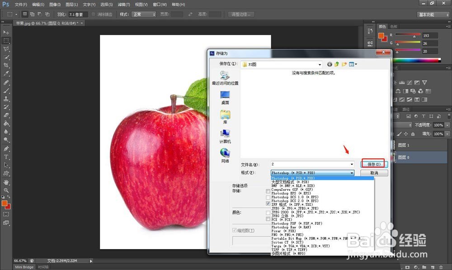The width and height of the screenshot is (452, 270).
Task: Click the foreground color swatch in the Color panel
Action: (381, 36)
